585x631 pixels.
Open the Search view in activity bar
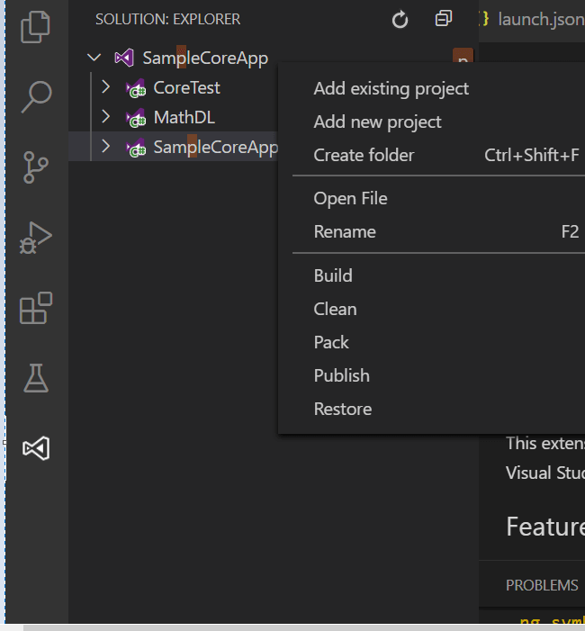(x=35, y=95)
